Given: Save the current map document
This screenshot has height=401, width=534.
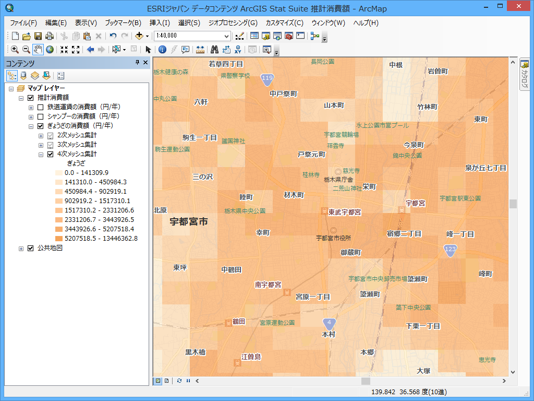Looking at the screenshot, I should (x=38, y=36).
